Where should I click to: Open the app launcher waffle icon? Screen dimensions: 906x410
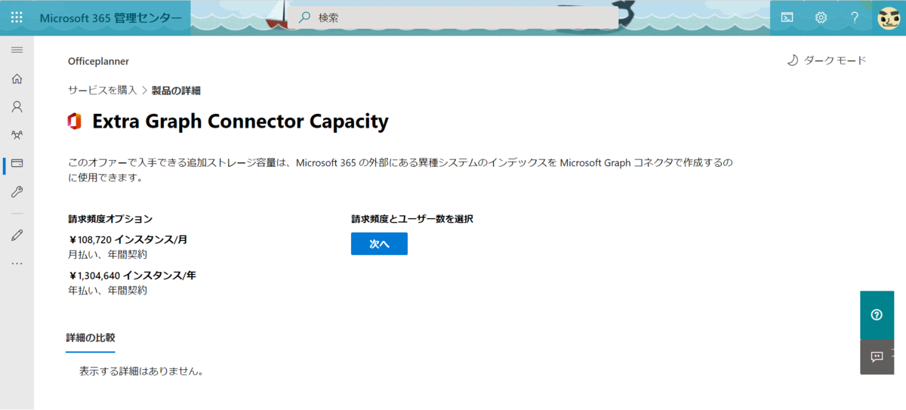(17, 17)
